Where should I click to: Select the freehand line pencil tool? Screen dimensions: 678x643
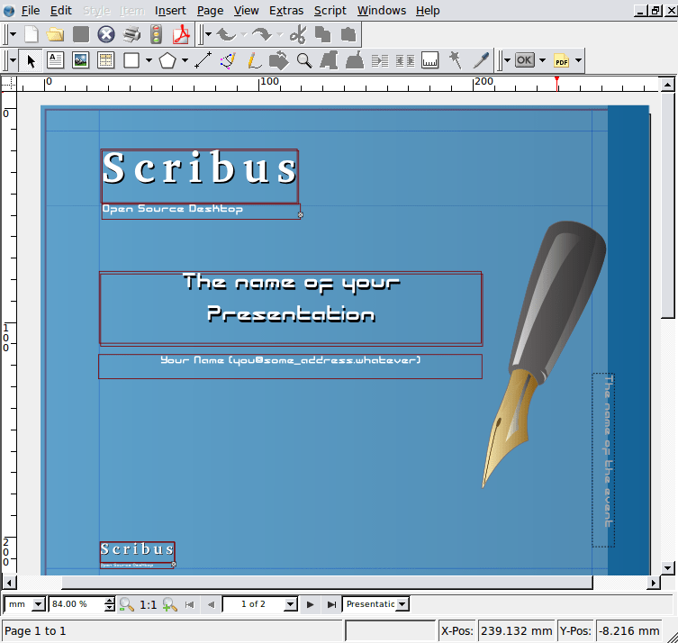(254, 60)
